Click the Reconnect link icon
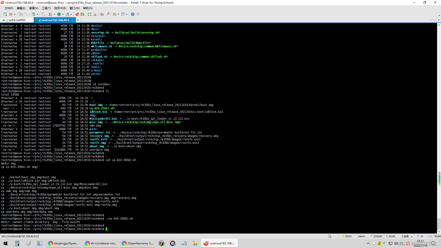Image resolution: width=441 pixels, height=248 pixels. coord(26,14)
